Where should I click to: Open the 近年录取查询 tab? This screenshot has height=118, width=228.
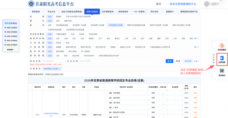pyautogui.click(x=108, y=12)
